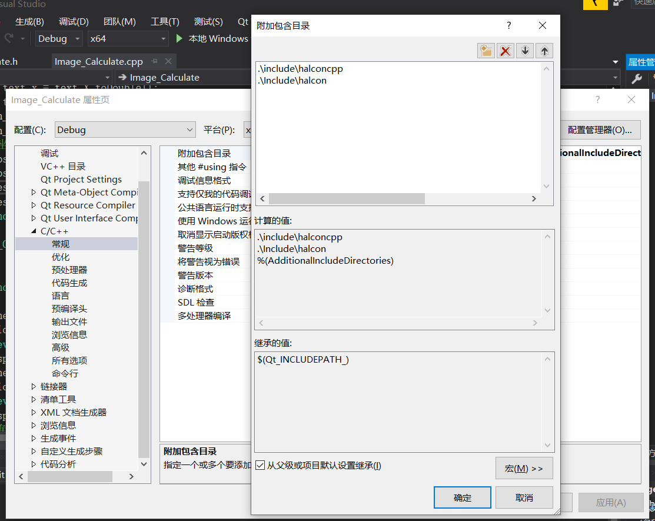This screenshot has height=521, width=655.
Task: Click the 宏(M) >> button
Action: 524,467
